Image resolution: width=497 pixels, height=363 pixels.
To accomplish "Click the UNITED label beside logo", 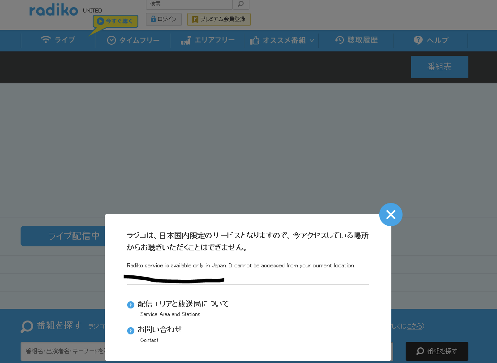I will coord(92,11).
